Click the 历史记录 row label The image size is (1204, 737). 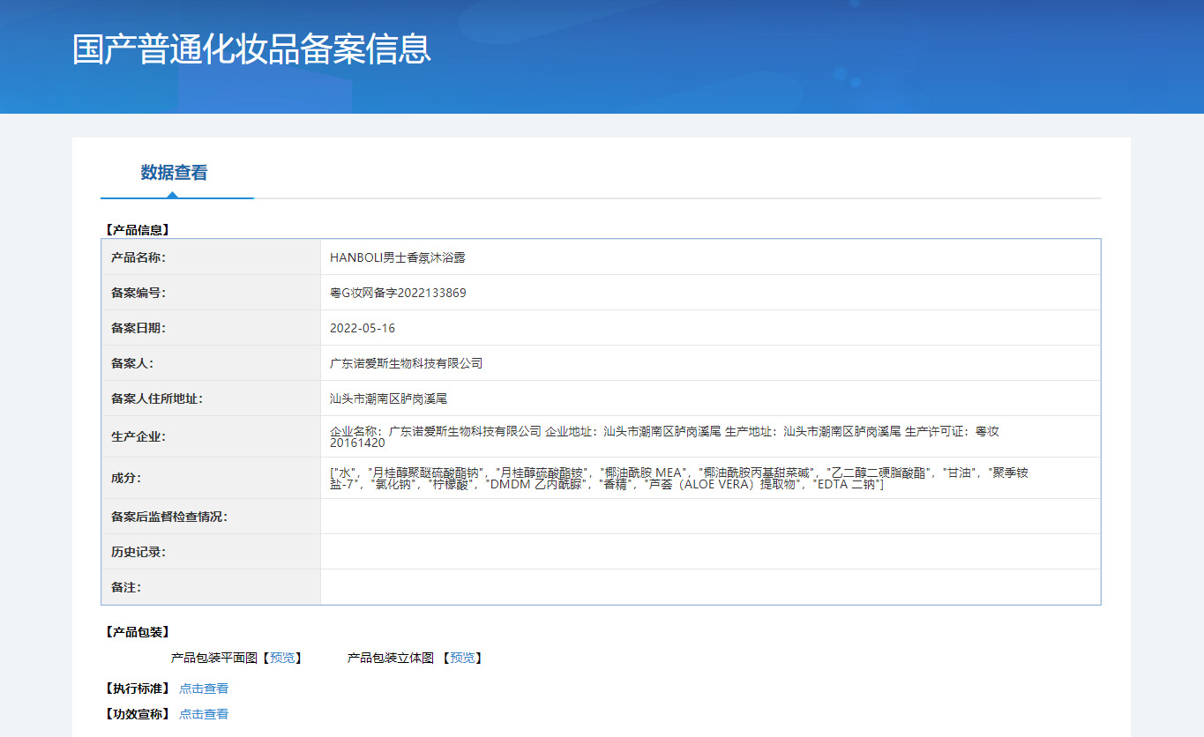pos(138,552)
